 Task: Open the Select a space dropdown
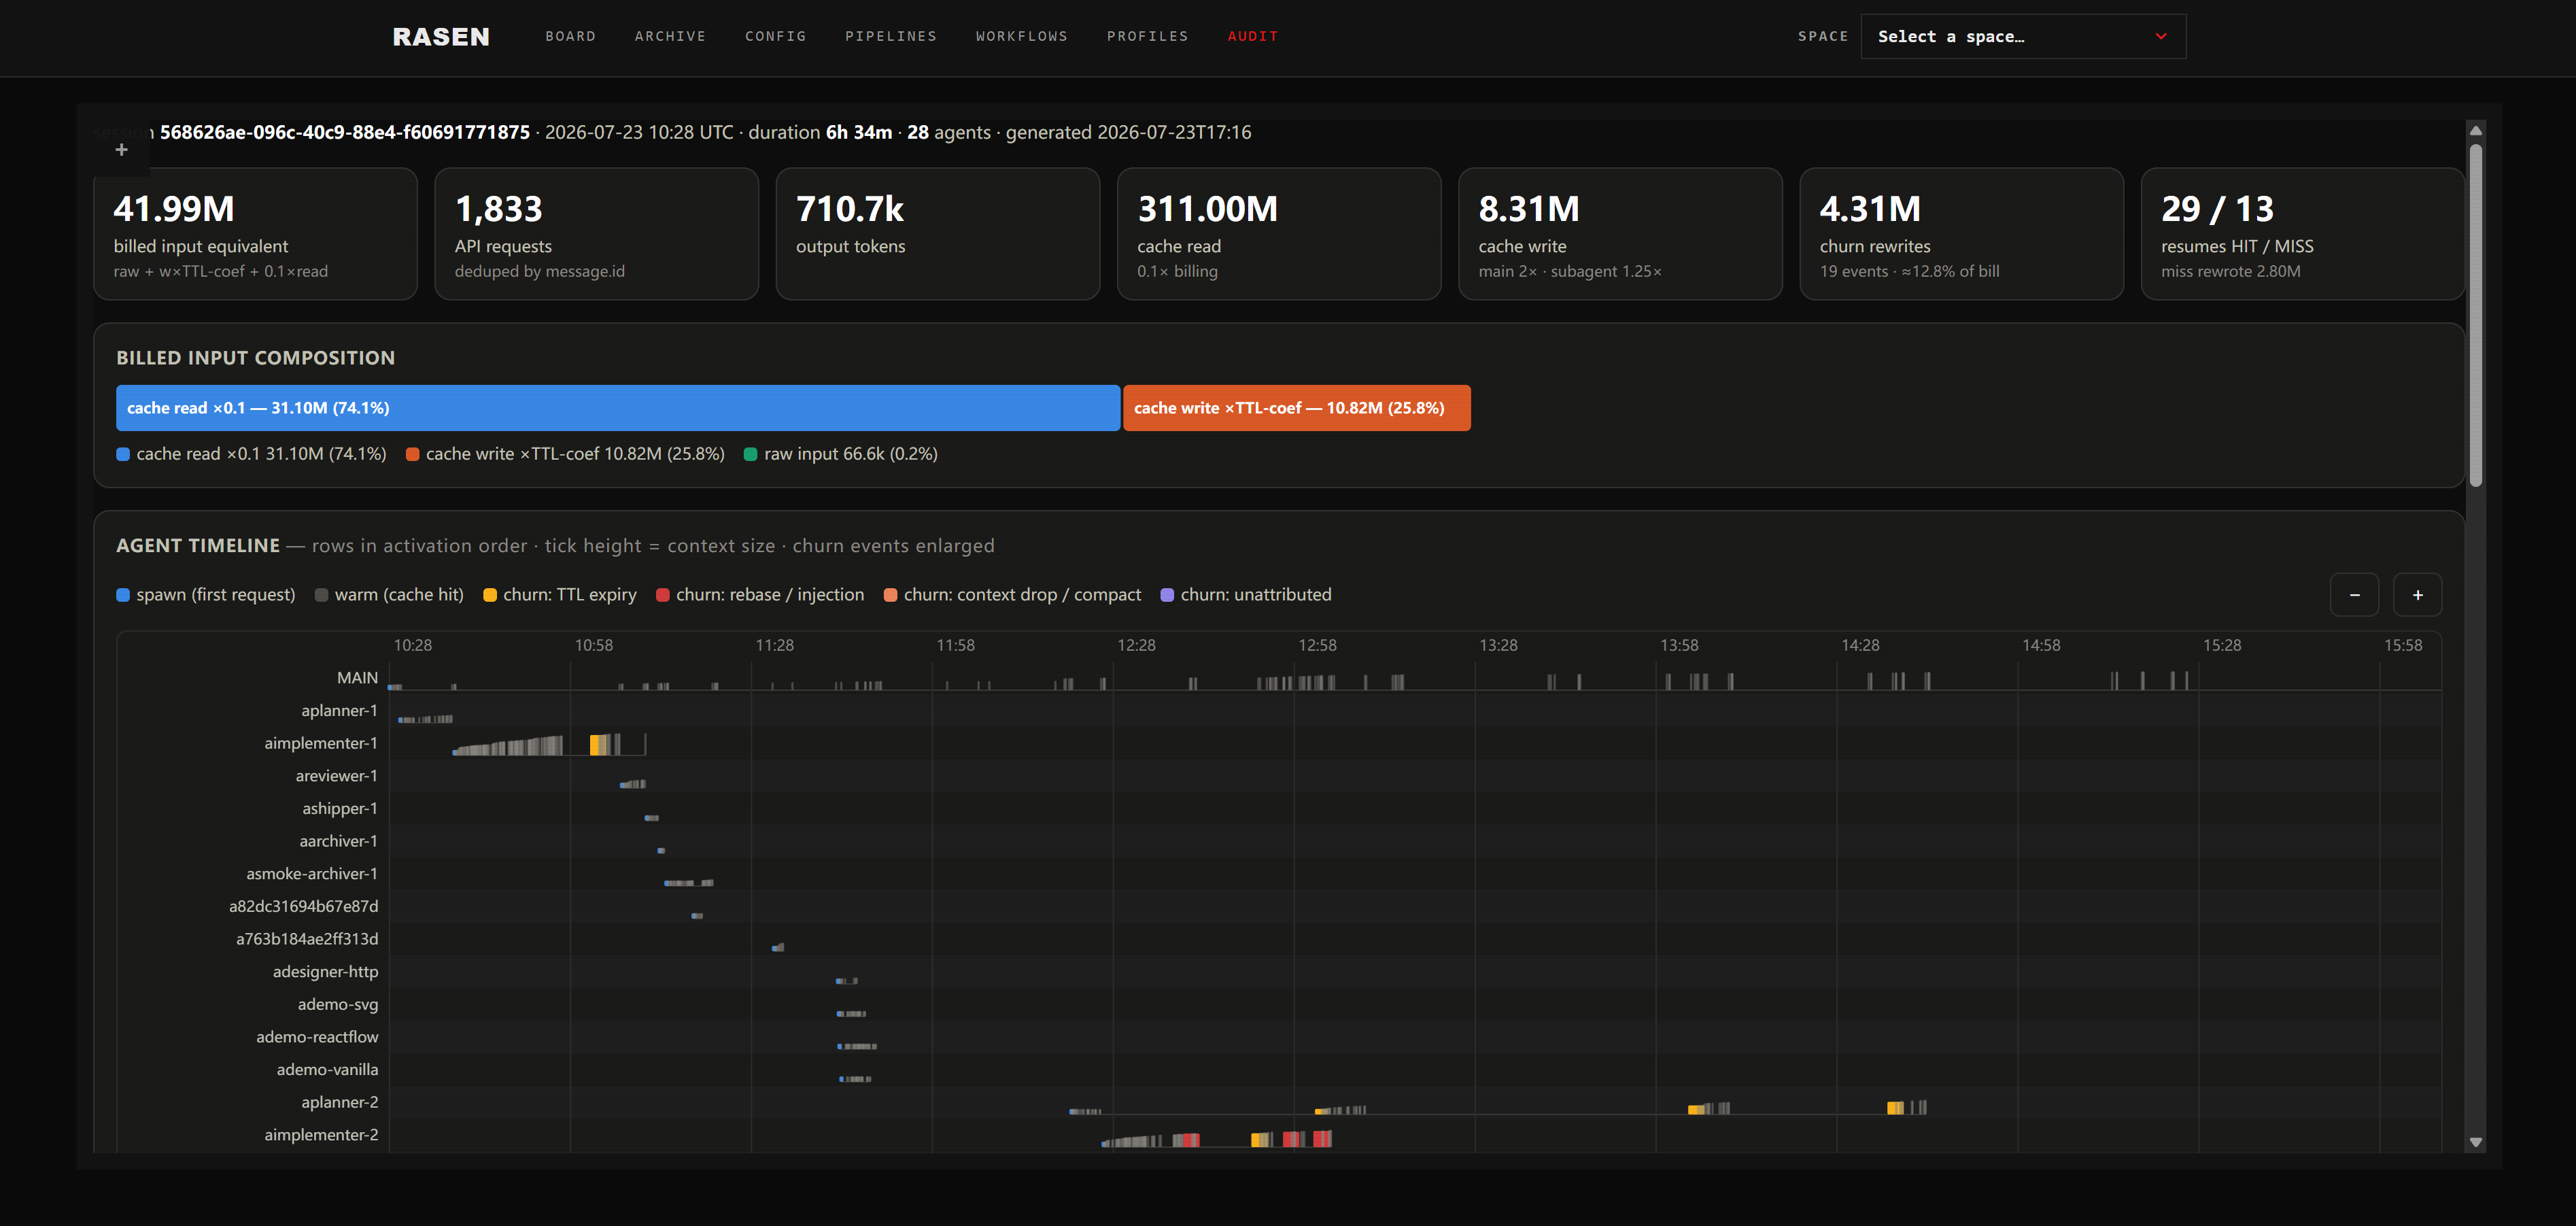2022,37
